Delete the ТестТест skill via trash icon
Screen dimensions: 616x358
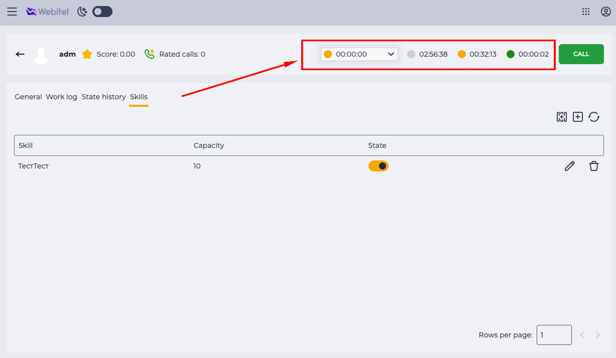[594, 166]
